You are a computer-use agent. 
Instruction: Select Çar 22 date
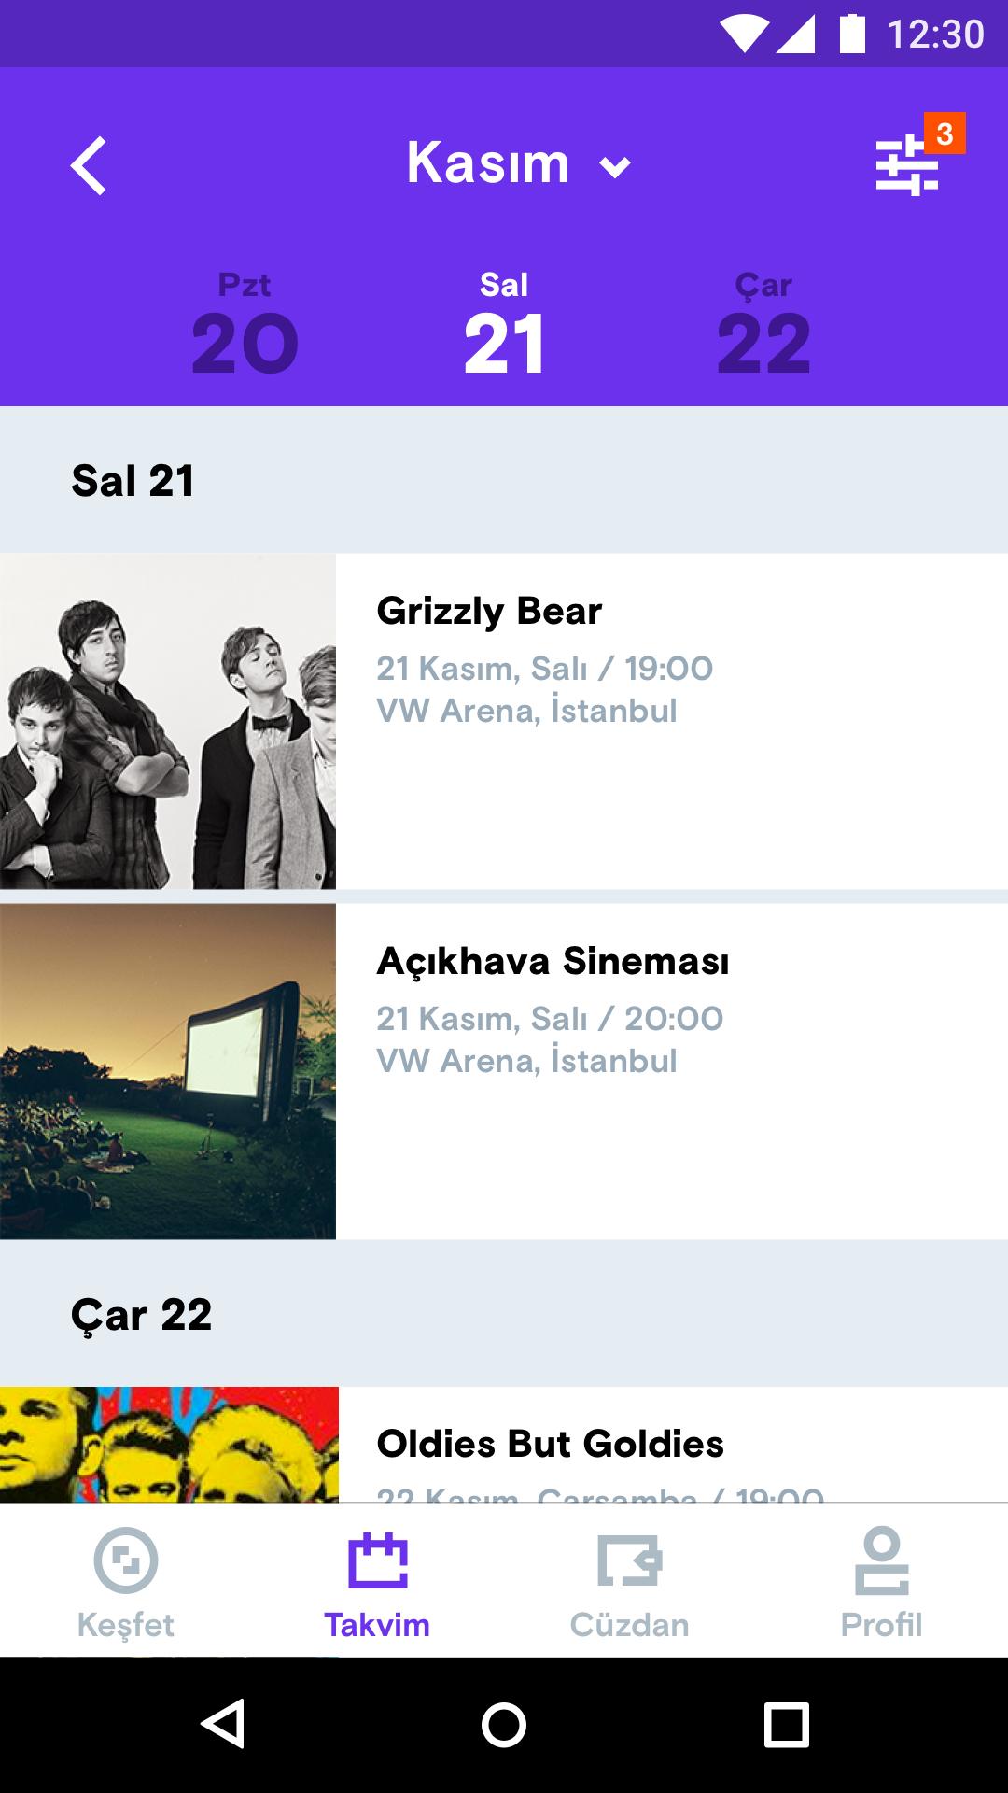763,324
